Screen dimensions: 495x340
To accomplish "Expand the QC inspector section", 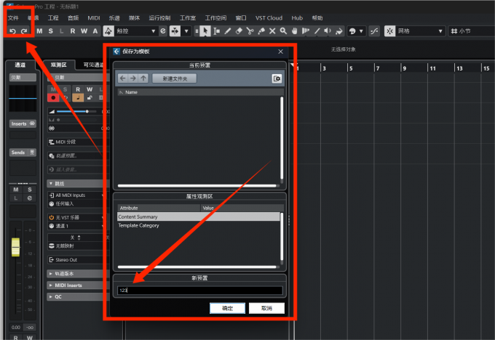I will [76, 297].
